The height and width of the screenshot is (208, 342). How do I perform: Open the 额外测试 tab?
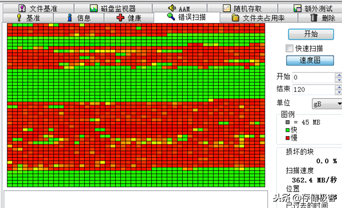[310, 8]
